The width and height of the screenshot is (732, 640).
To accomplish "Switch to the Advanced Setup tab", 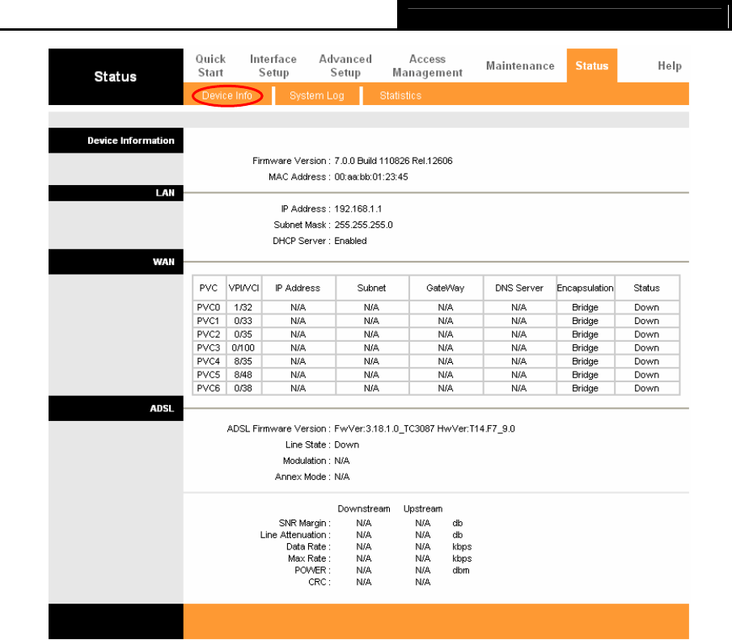I will point(345,65).
